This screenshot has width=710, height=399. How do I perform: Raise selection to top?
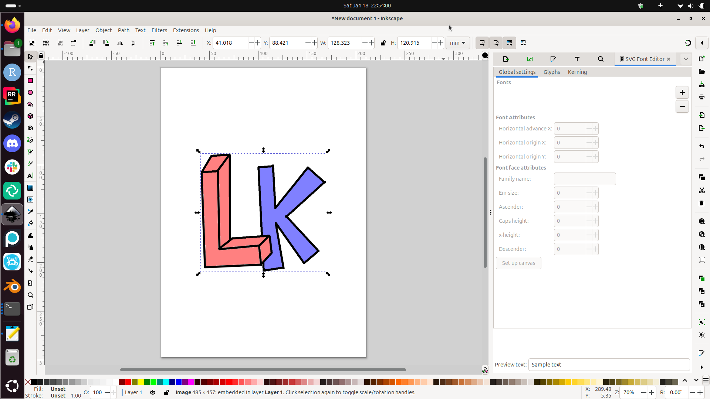[x=152, y=43]
